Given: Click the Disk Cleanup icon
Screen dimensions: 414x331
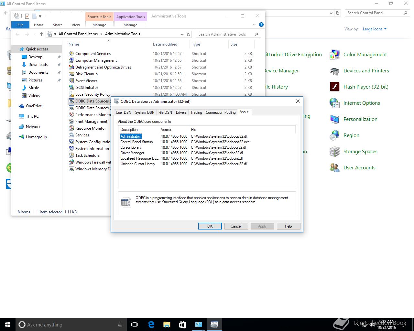Looking at the screenshot, I should 71,74.
